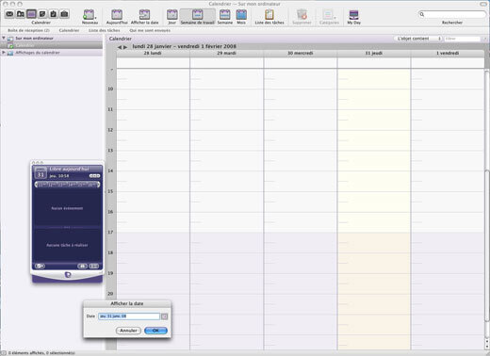The image size is (490, 356).
Task: Click My Day view options pill
Action: (x=94, y=176)
